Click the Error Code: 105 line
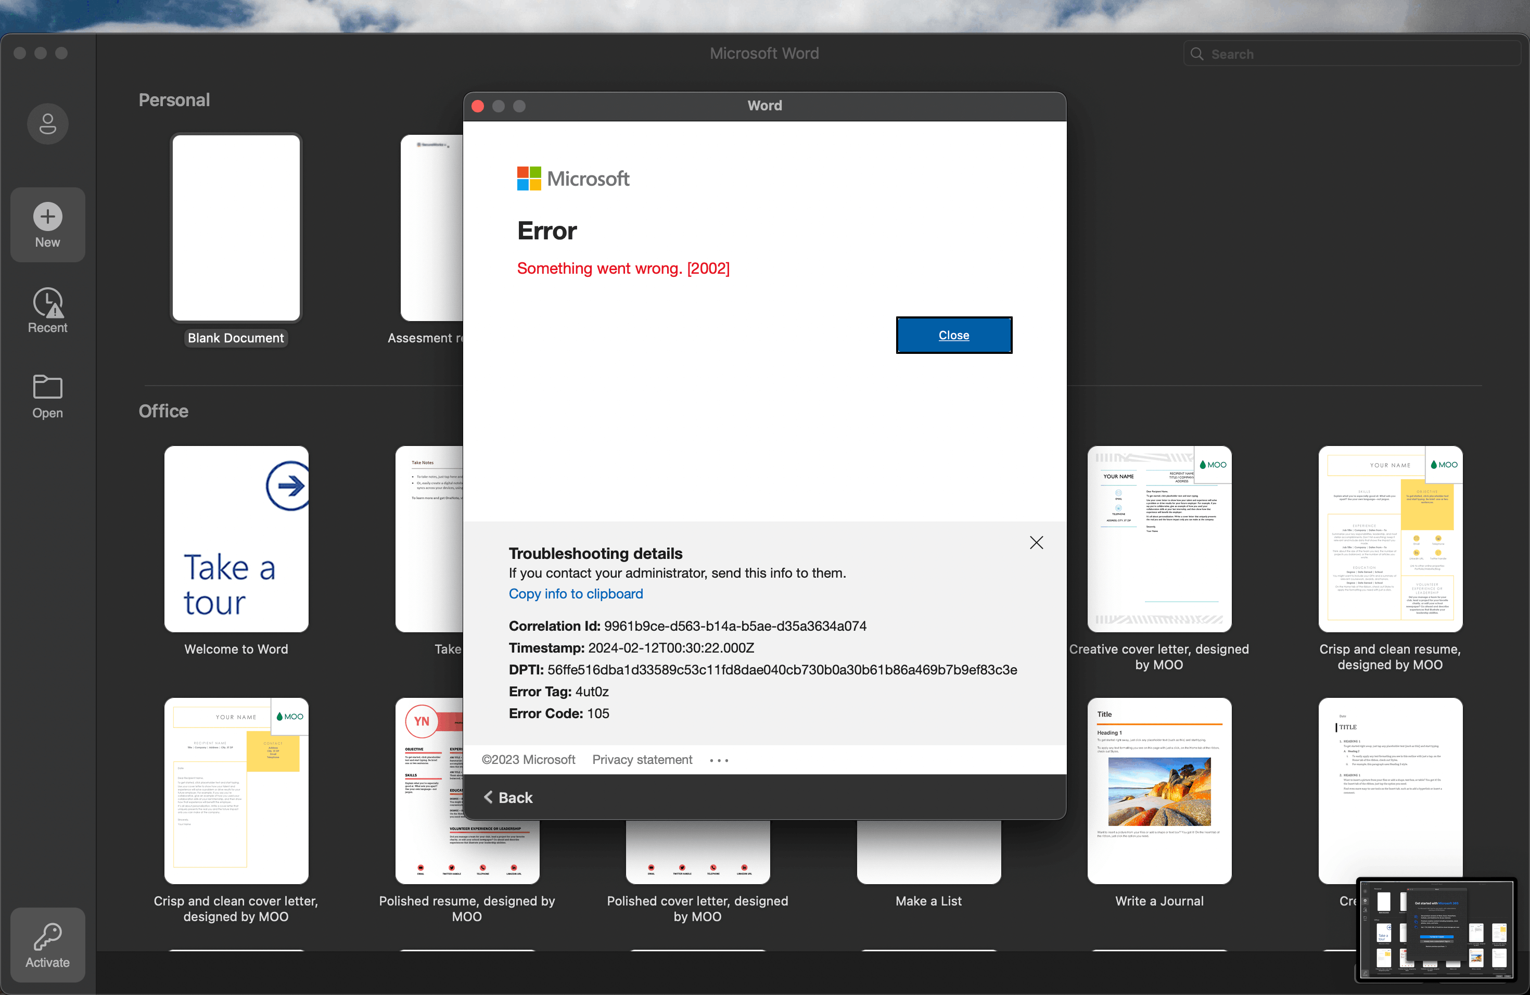 558,713
